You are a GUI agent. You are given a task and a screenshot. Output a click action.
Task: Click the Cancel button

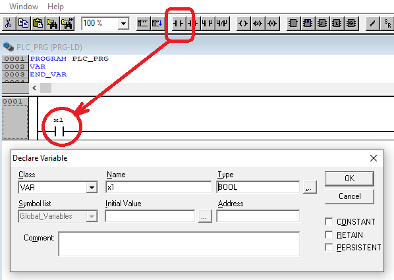coord(349,196)
